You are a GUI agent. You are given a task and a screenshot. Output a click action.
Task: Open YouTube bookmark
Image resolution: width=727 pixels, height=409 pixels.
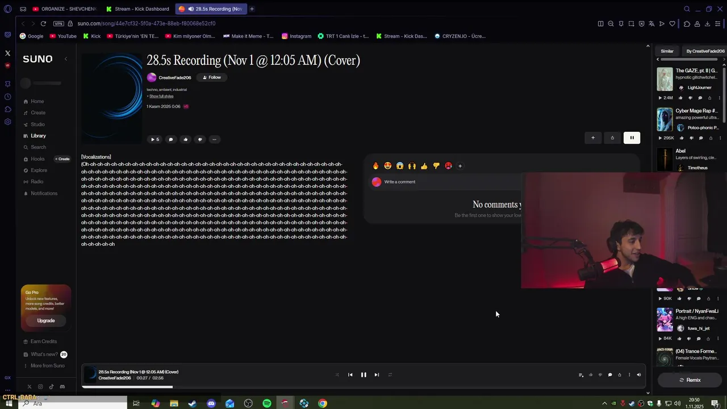(x=63, y=36)
